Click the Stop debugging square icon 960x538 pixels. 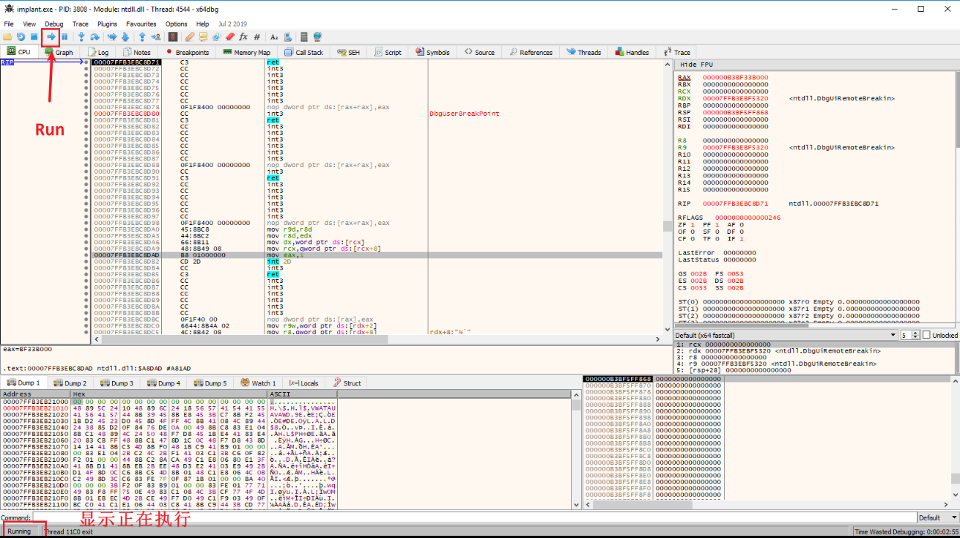(34, 37)
